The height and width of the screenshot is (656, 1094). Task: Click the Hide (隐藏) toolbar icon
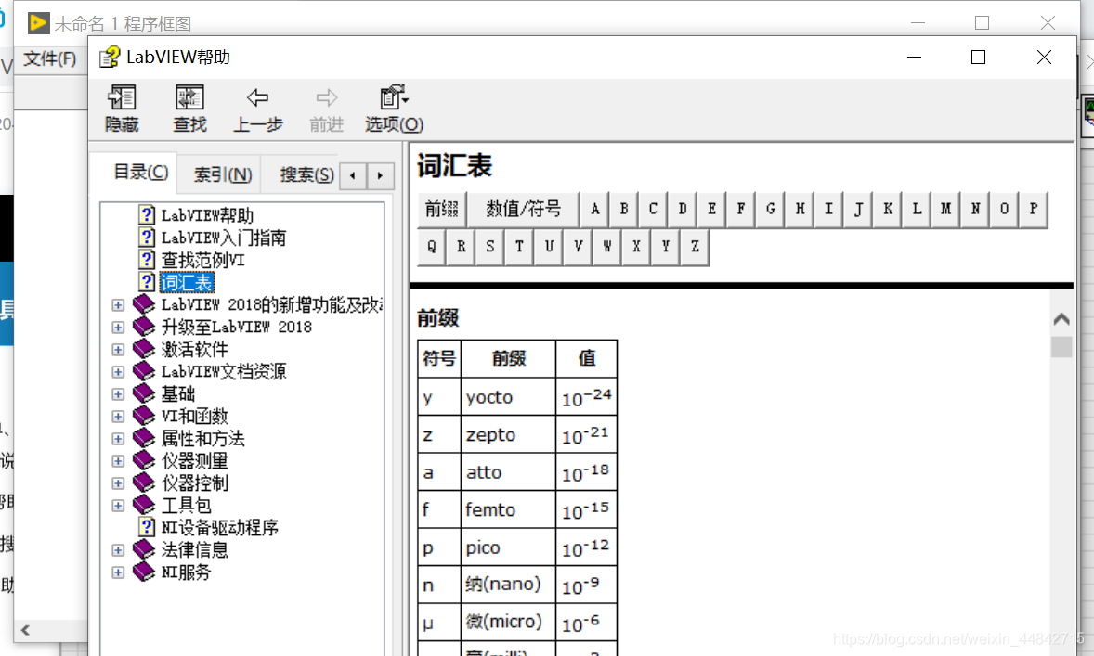tap(122, 97)
